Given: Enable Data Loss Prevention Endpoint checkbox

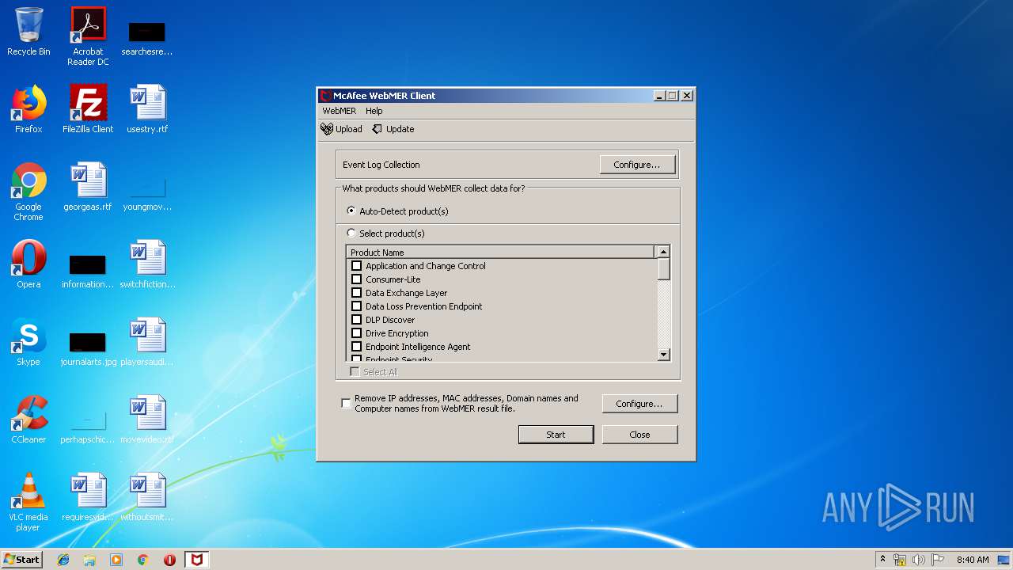Looking at the screenshot, I should [356, 306].
